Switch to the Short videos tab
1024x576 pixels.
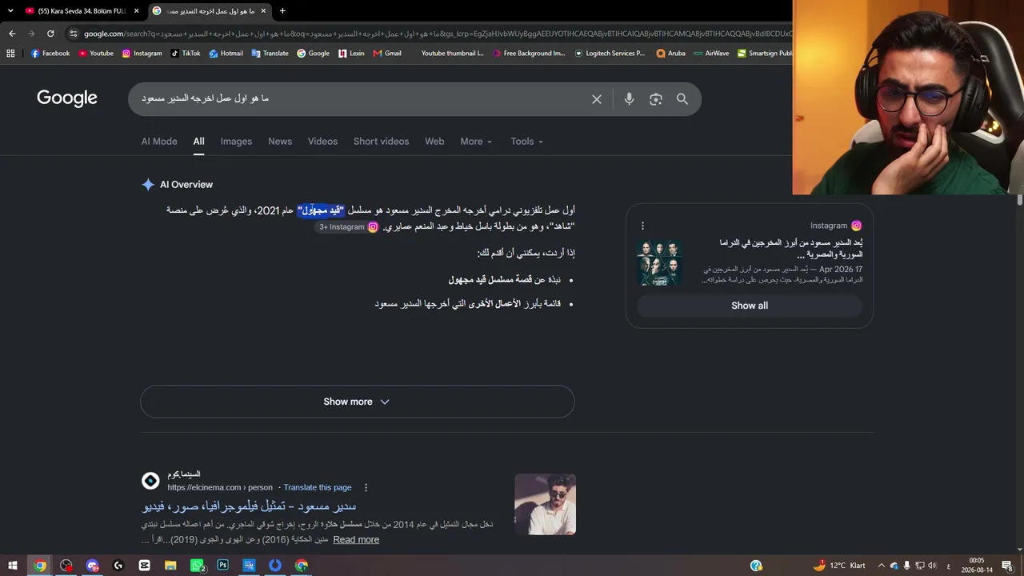tap(381, 142)
